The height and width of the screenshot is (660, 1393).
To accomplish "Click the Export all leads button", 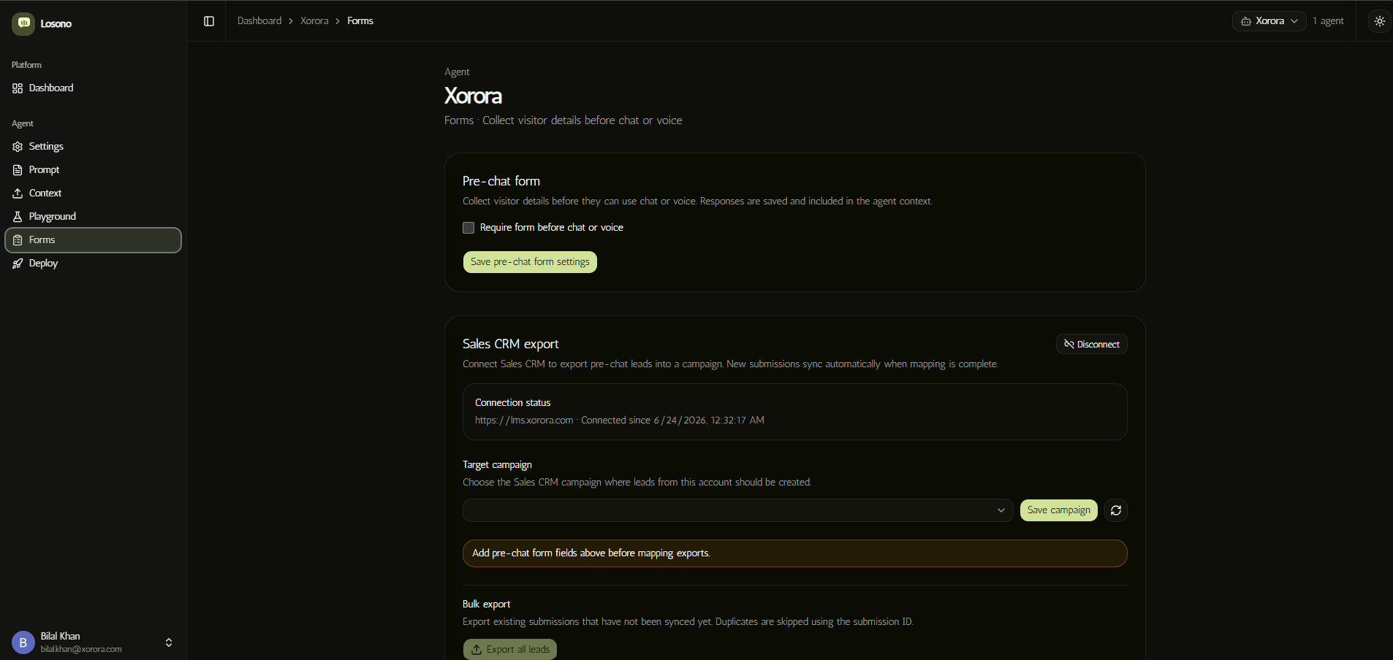I will [510, 650].
